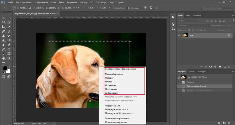The width and height of the screenshot is (235, 125).
Task: Activate the Zoom magnifier tool
Action: 9,58
